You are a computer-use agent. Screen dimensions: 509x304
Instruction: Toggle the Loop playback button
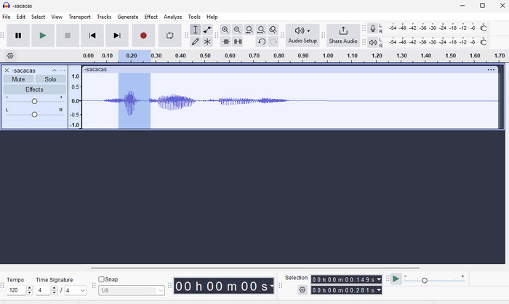click(x=169, y=36)
